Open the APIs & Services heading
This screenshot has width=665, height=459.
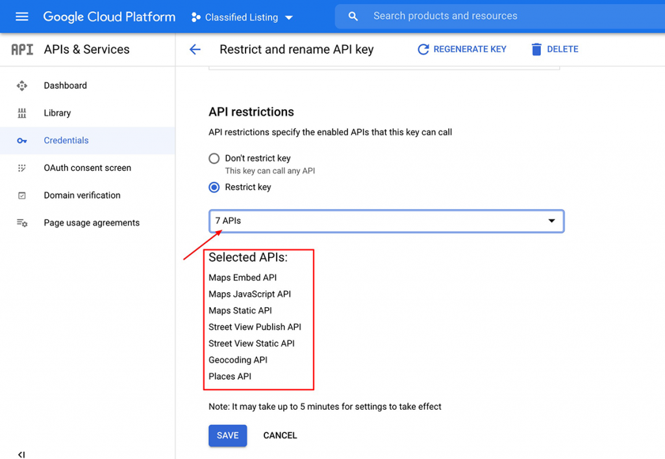[86, 49]
